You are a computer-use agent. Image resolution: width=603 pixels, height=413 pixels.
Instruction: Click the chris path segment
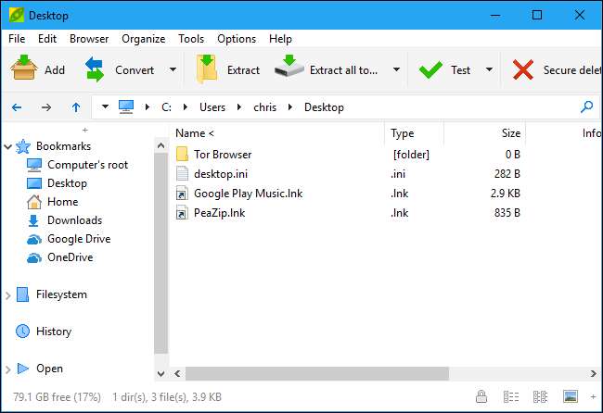click(x=264, y=107)
